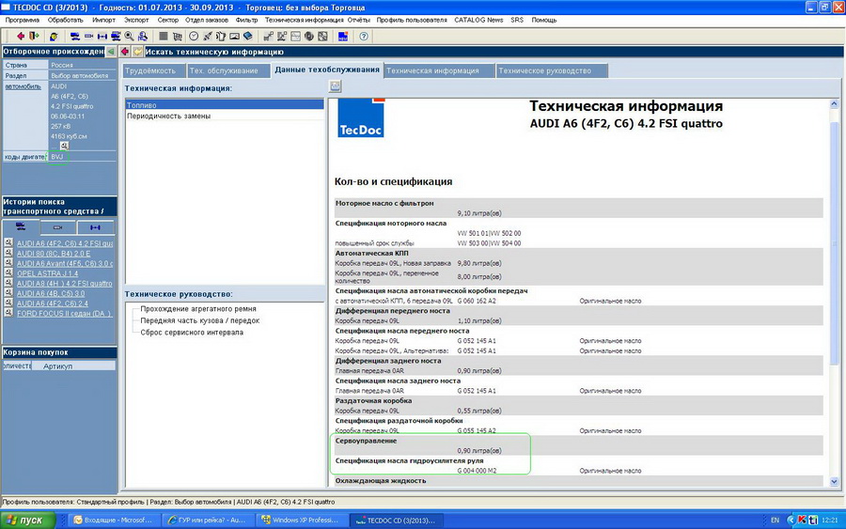
Task: Click the clock labour times toolbar icon
Action: click(x=193, y=36)
